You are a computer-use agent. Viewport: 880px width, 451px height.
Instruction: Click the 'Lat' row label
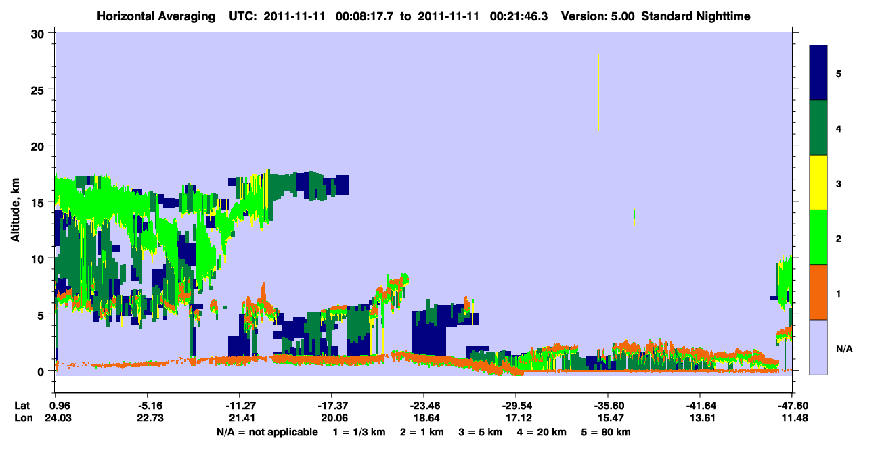pos(22,406)
